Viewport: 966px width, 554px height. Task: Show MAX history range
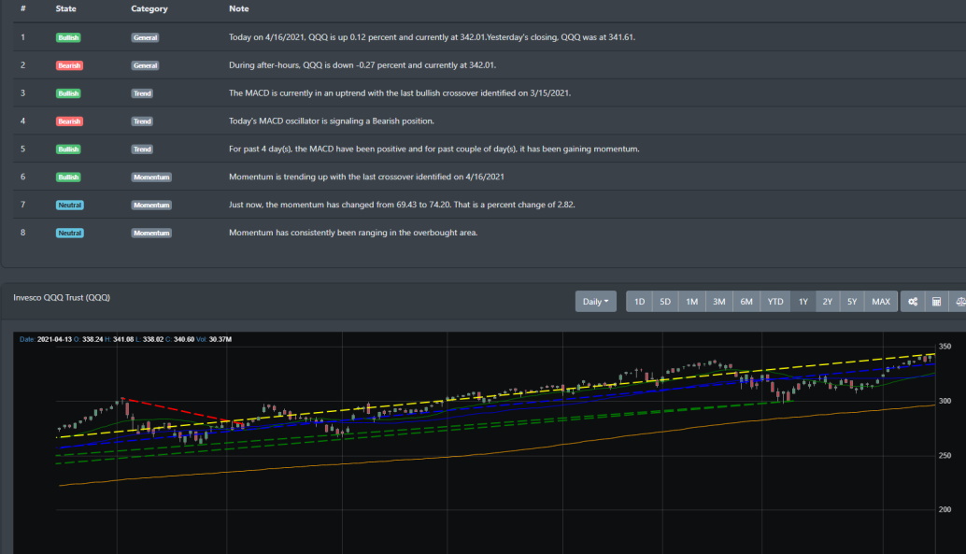[x=881, y=302]
